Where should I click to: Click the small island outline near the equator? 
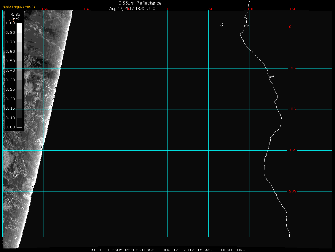(222, 25)
